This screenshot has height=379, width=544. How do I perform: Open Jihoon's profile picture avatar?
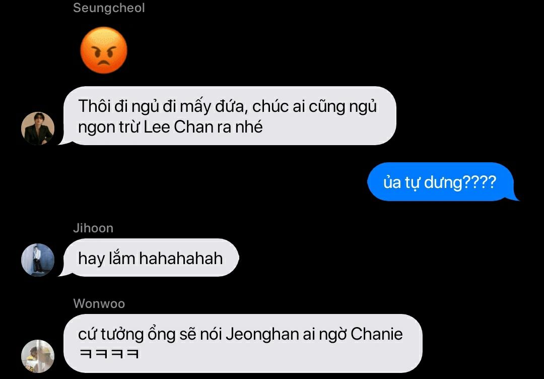coord(38,260)
